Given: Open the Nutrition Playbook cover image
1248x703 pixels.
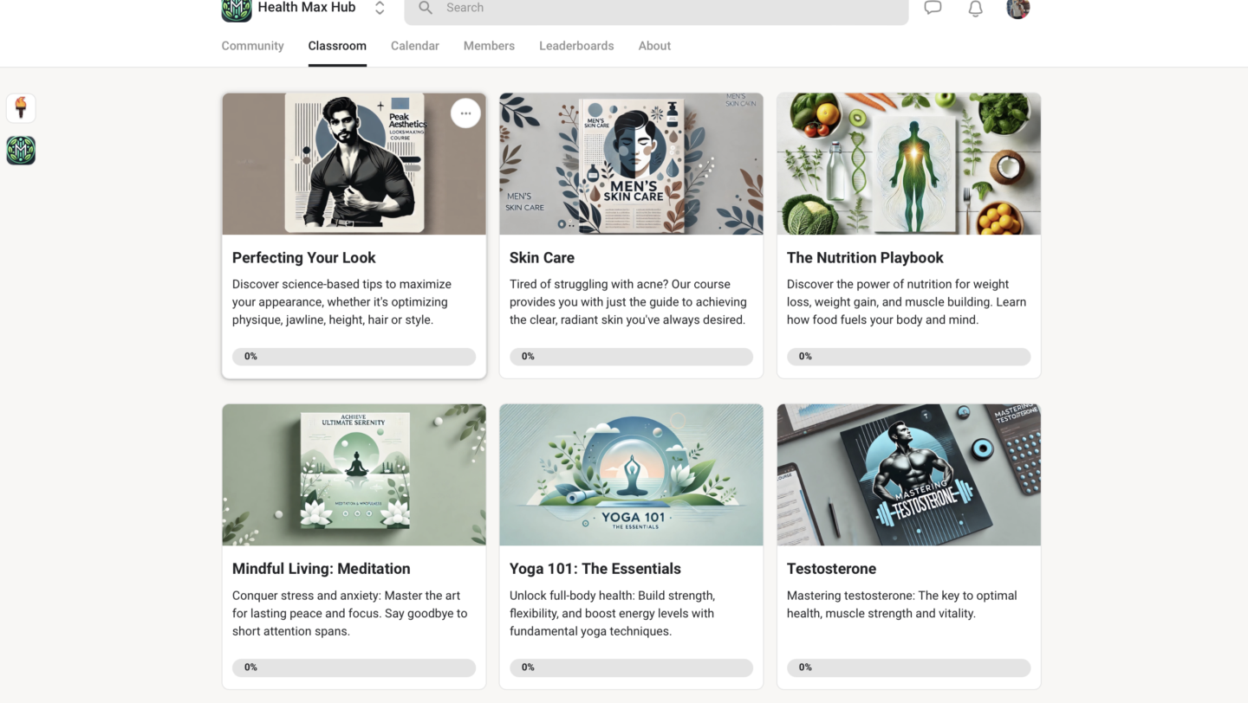Looking at the screenshot, I should (908, 164).
